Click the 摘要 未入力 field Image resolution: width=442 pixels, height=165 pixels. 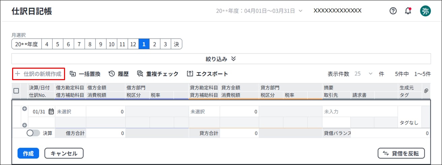coord(360,112)
